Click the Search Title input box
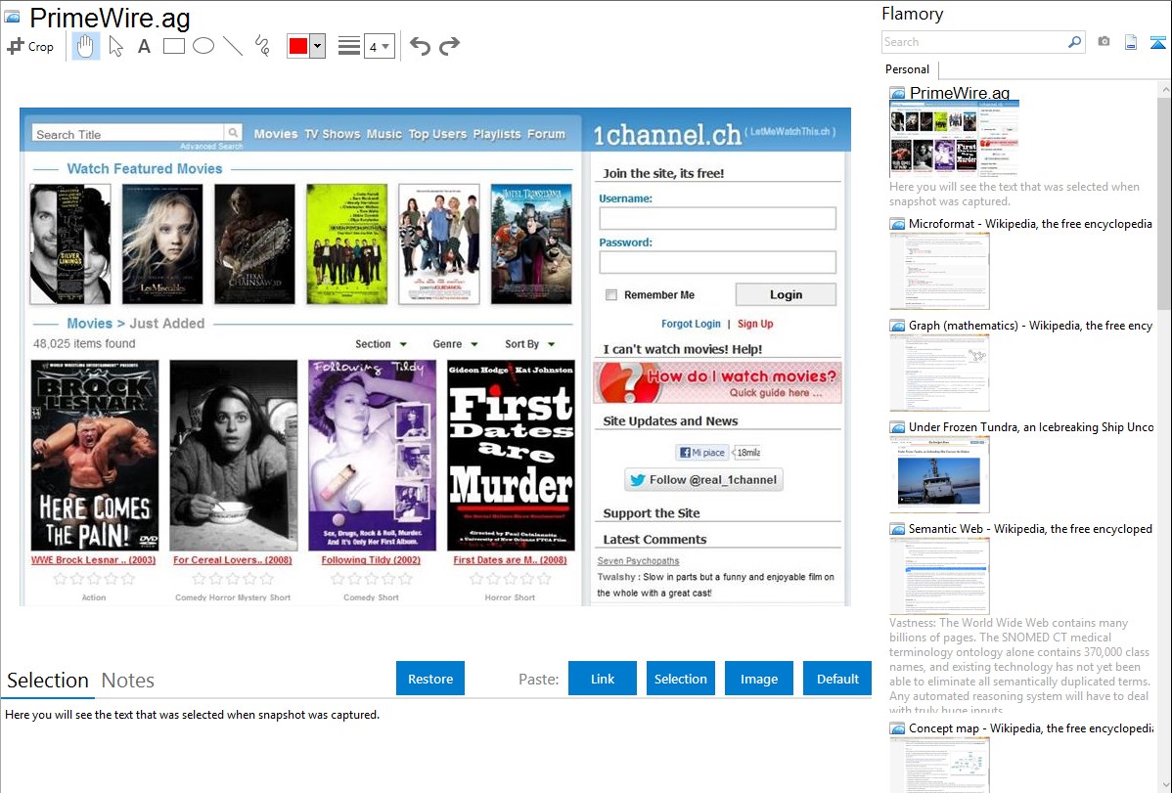Viewport: 1172px width, 793px height. click(x=128, y=134)
